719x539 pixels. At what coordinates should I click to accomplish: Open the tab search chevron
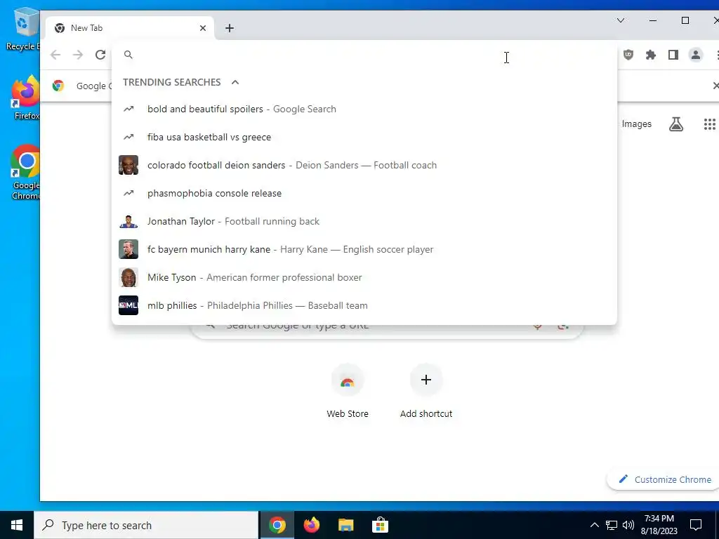(621, 20)
